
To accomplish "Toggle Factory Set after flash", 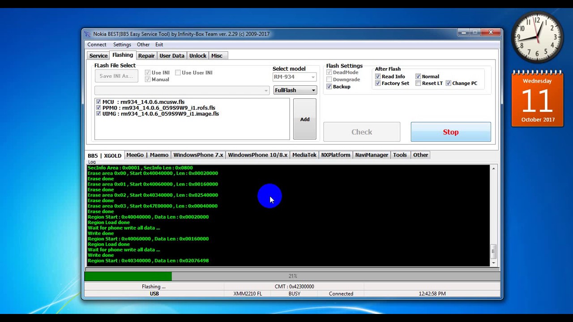I will 378,83.
